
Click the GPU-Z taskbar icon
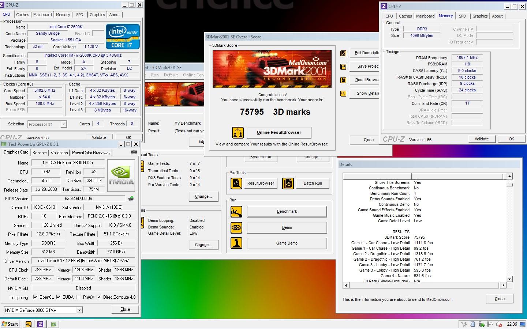tap(53, 324)
